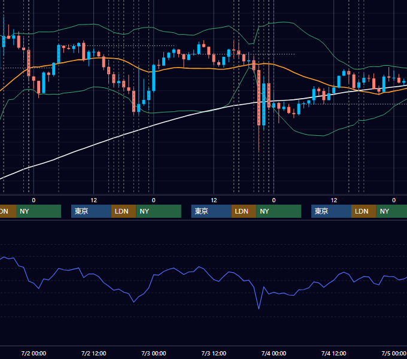
Task: Click the large blue candle at 7/3 00:00
Action: pos(154,78)
